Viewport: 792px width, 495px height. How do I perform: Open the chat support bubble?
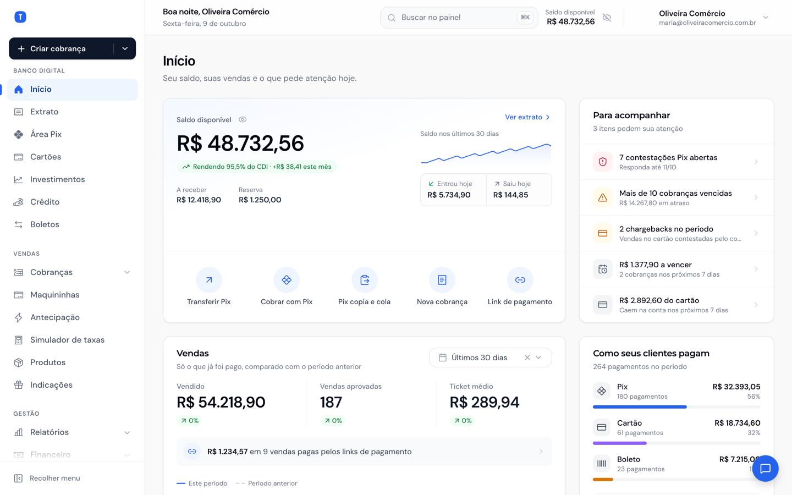pyautogui.click(x=765, y=469)
